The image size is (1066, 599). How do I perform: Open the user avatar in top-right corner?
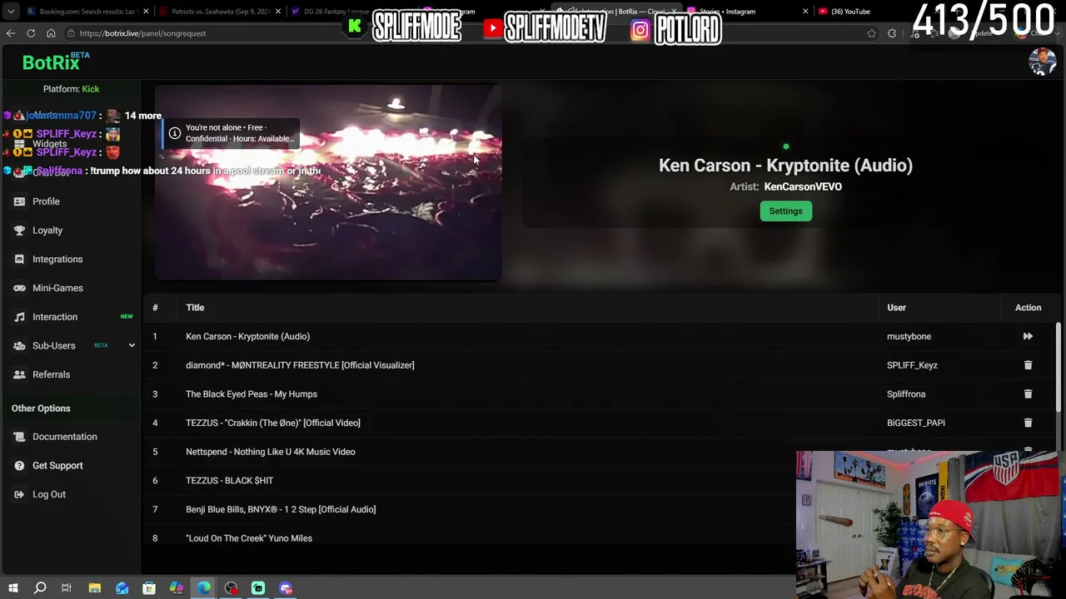pos(1042,62)
